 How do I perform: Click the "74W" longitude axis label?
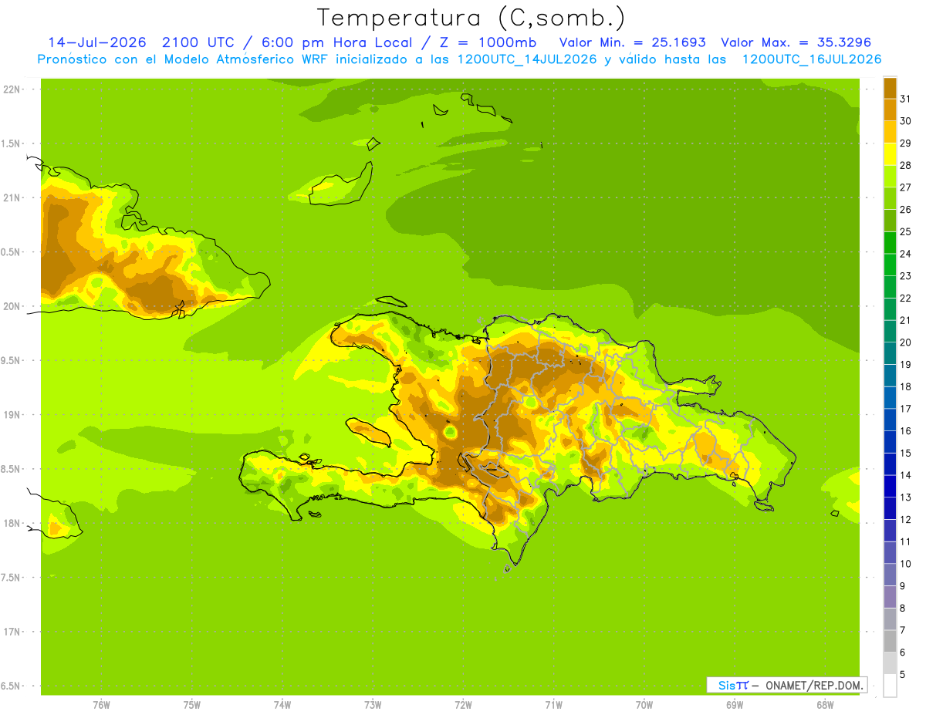tap(282, 705)
